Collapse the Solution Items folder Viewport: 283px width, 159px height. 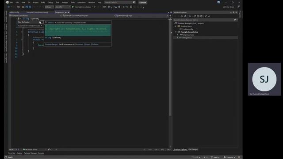175,26
